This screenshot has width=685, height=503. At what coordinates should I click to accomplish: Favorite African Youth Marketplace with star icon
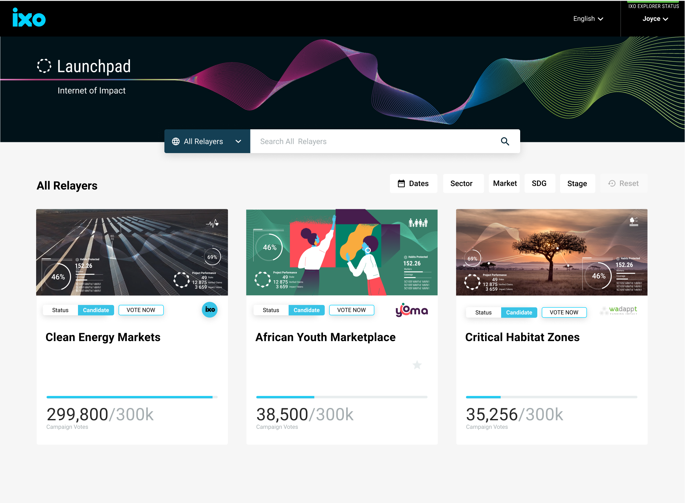tap(417, 365)
